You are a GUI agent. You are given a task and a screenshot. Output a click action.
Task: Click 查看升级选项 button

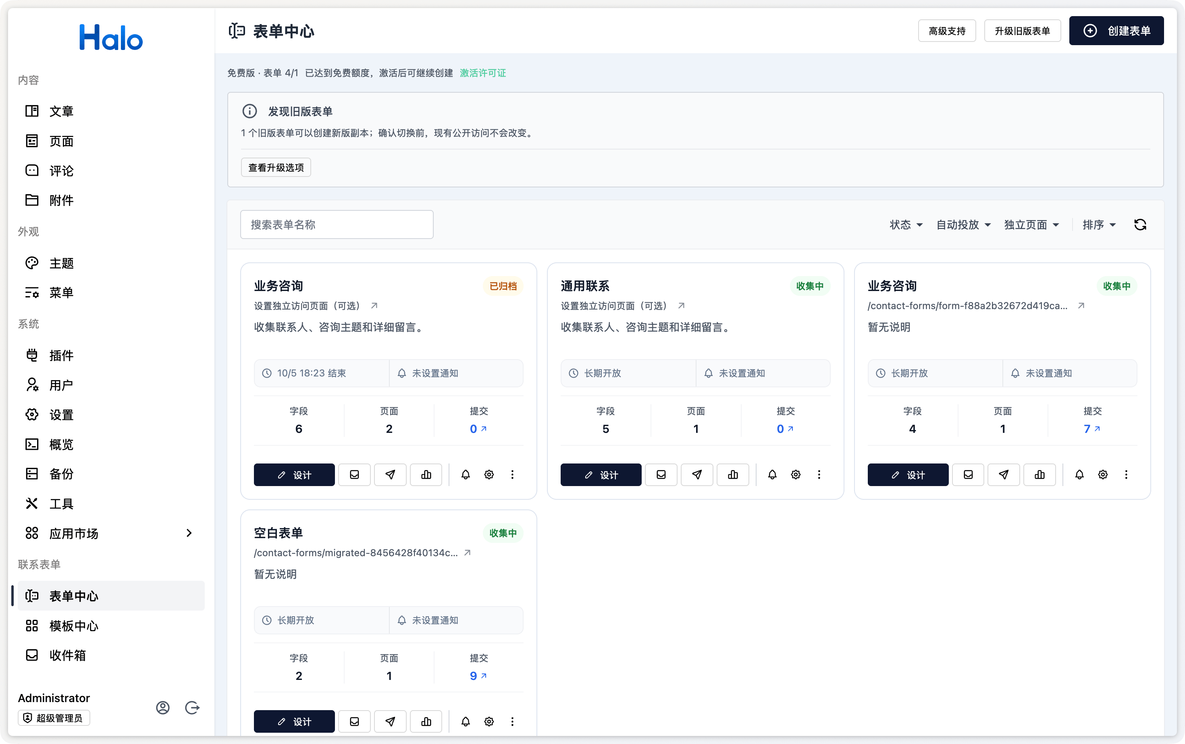tap(276, 167)
